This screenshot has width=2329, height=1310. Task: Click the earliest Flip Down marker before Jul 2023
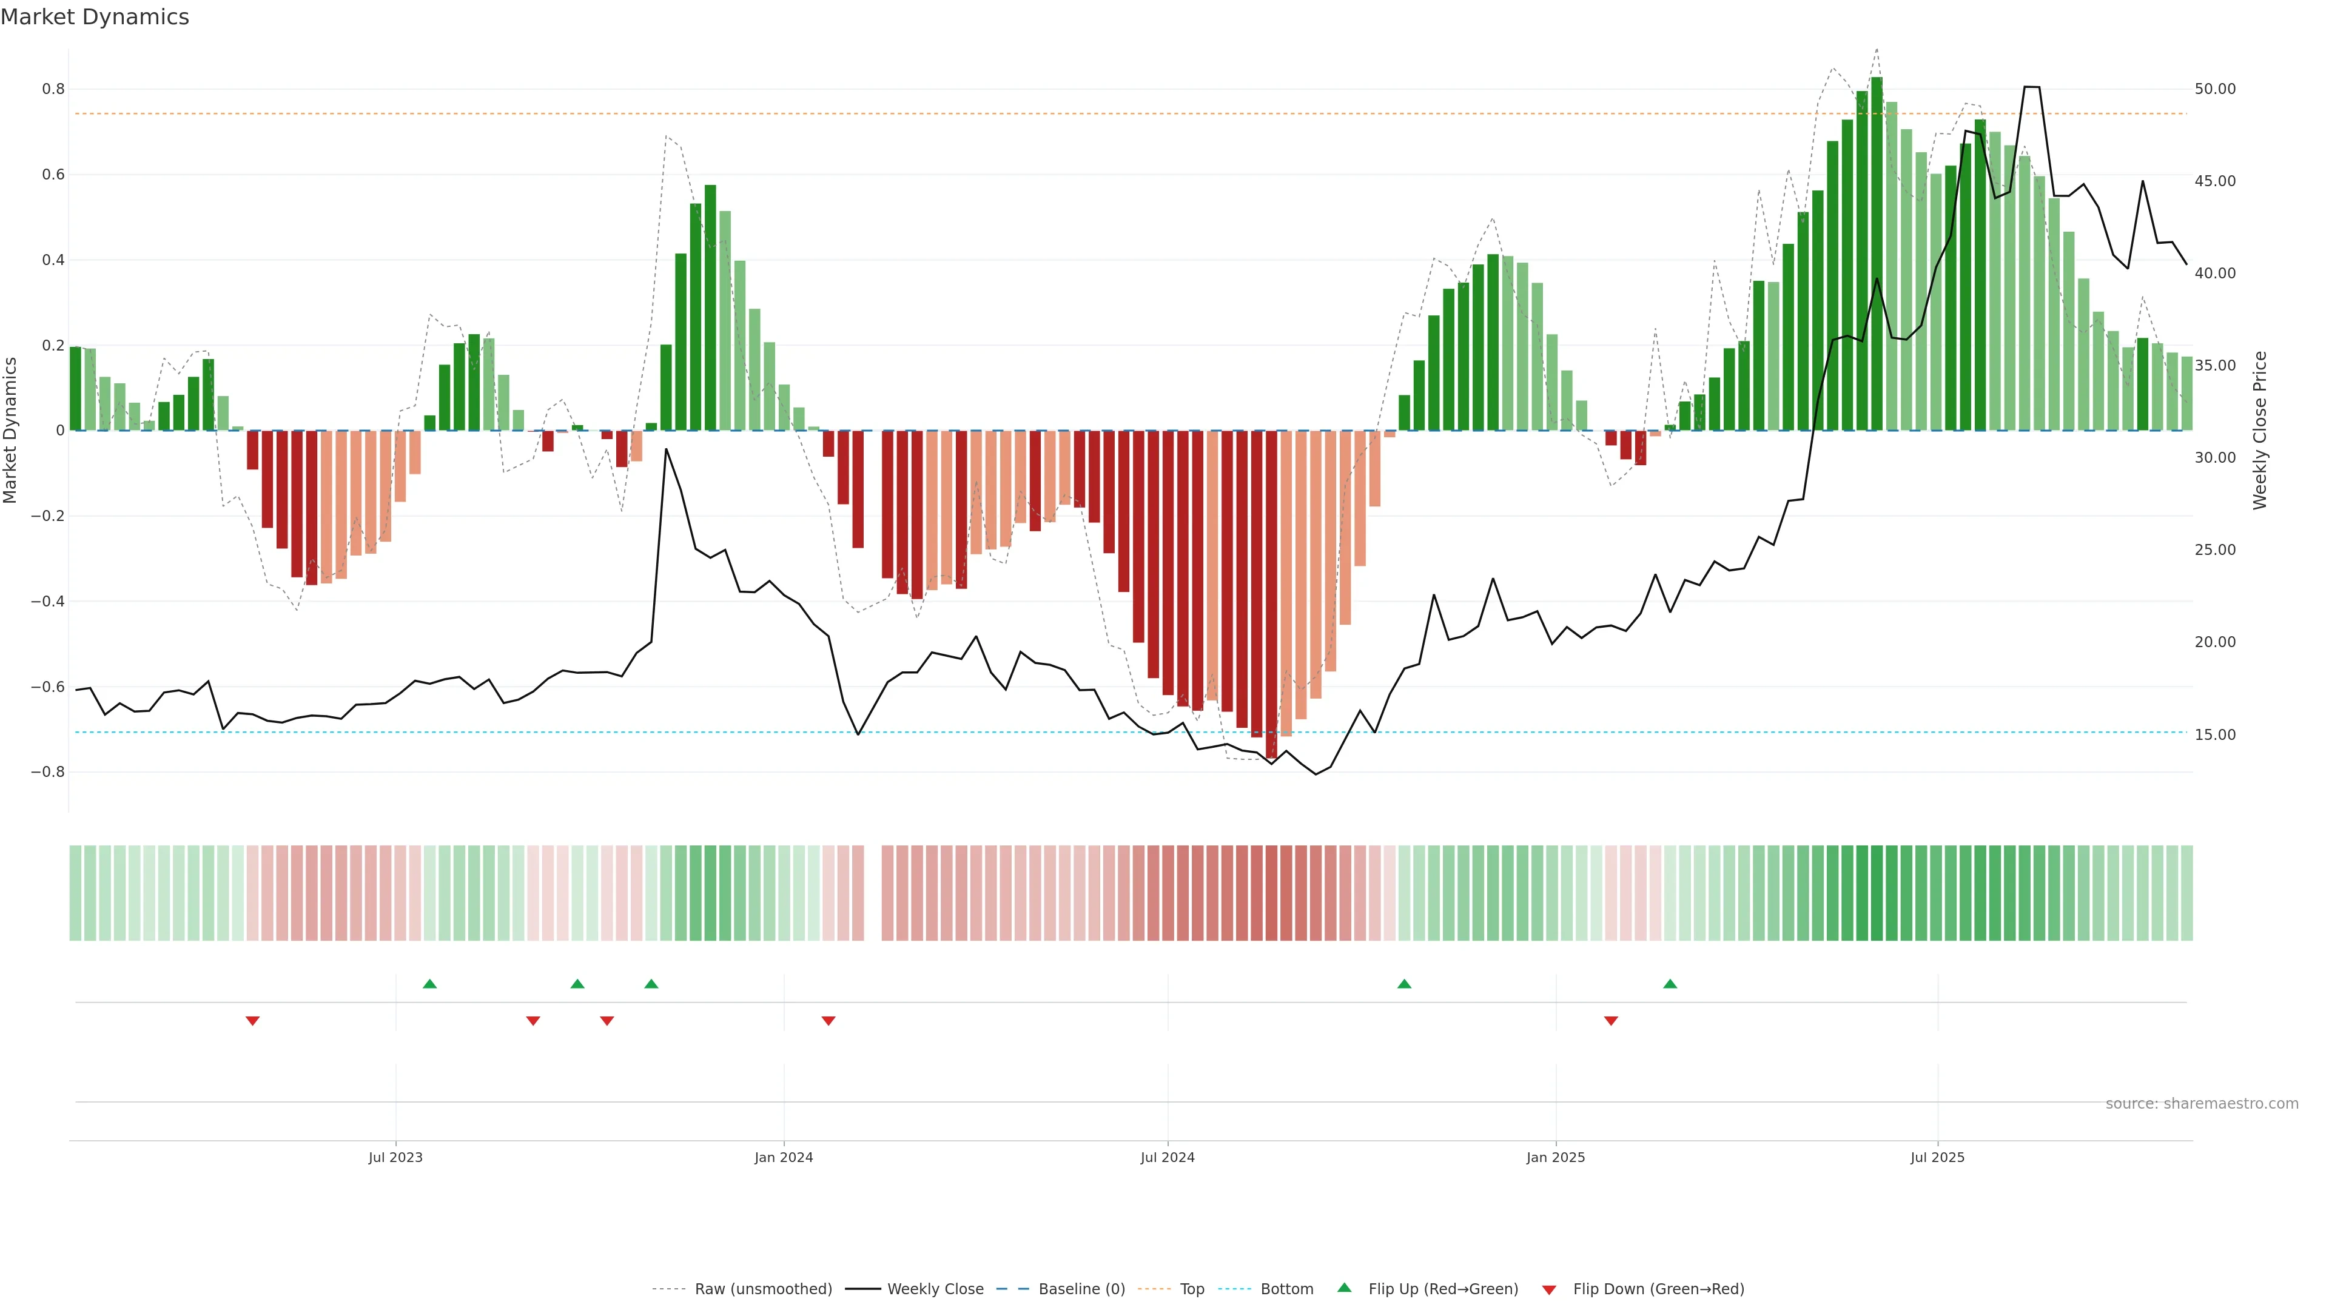(252, 1021)
